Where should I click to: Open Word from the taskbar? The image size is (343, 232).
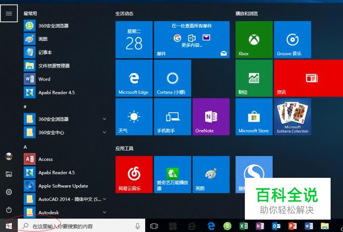[309, 226]
